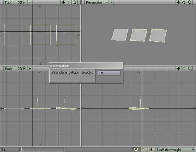Open the Perspective view type dropdown
196x152 pixels.
[x=96, y=2]
